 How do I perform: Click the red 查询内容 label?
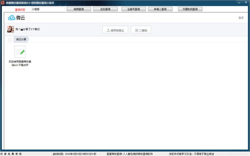(20, 10)
